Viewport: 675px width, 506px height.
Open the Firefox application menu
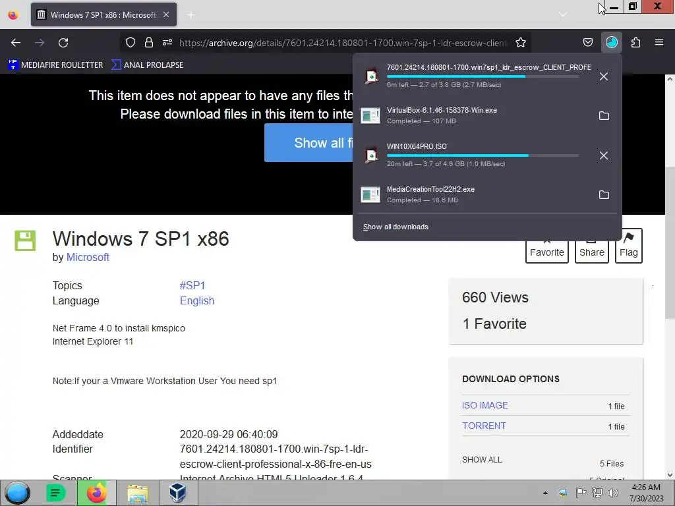(x=659, y=42)
